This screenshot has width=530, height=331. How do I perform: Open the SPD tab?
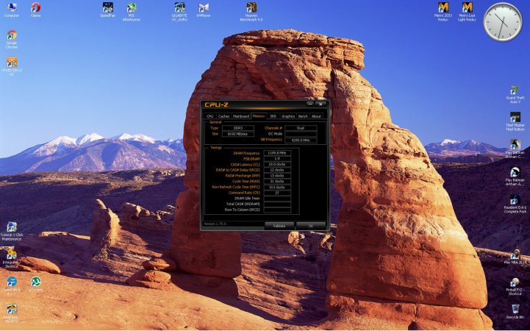click(x=273, y=116)
